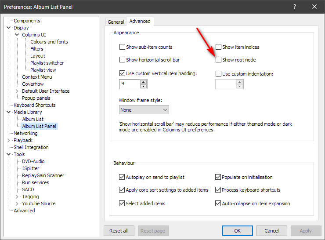Click the help question mark button
This screenshot has height=240, width=325.
[x=294, y=7]
